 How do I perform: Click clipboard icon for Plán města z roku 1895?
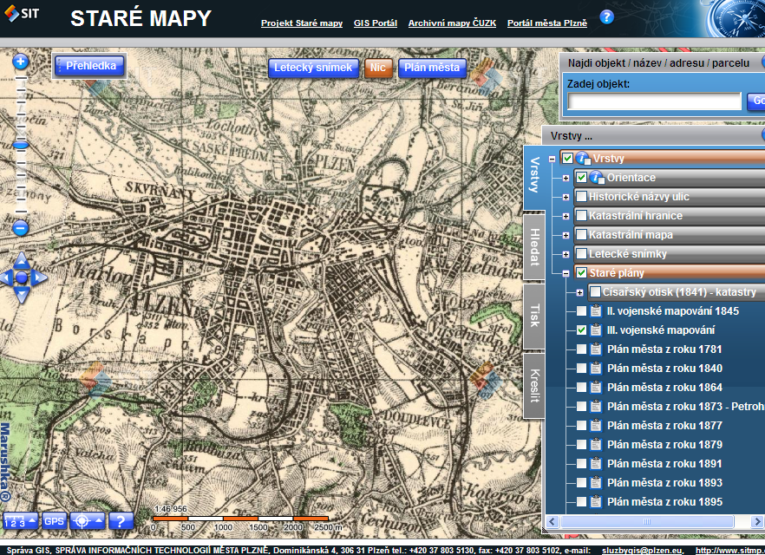pyautogui.click(x=595, y=501)
